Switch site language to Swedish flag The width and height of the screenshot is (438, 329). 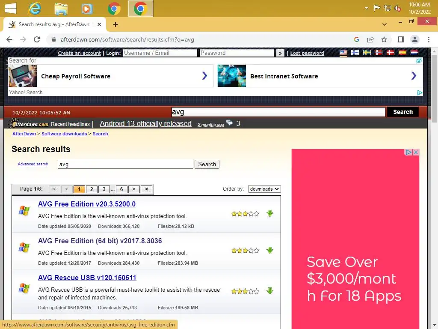367,53
